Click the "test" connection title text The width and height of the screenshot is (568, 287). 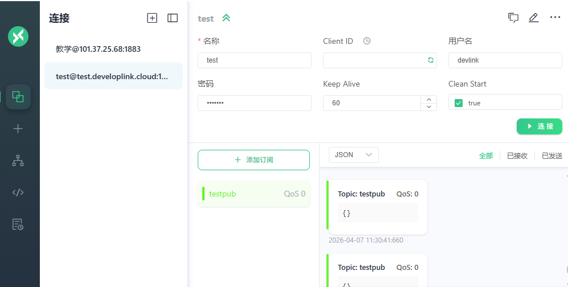(x=206, y=19)
